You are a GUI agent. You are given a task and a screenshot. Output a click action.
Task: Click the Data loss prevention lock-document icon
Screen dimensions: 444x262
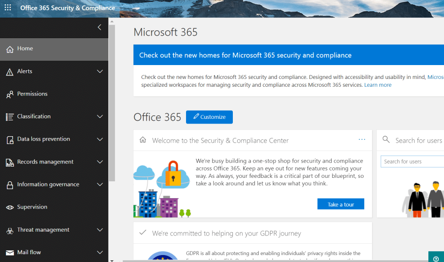(10, 140)
